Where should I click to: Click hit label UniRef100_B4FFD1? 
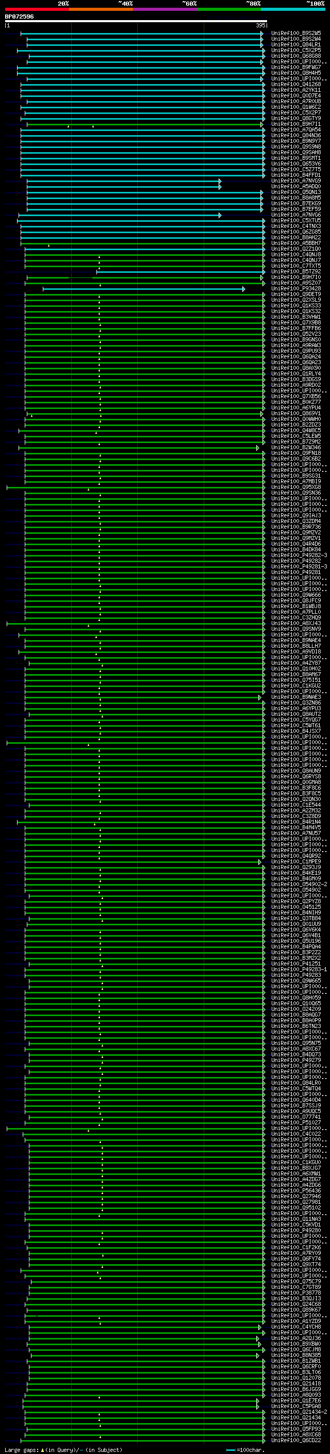point(296,175)
